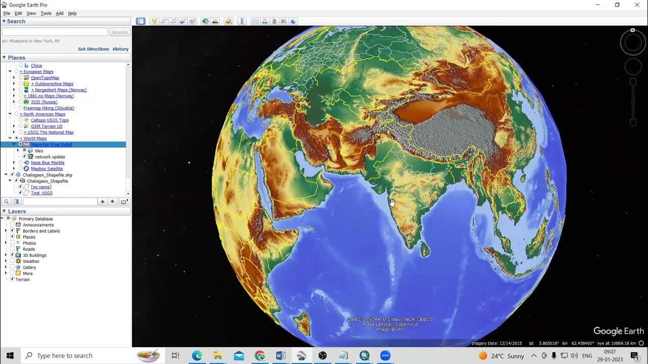Image resolution: width=648 pixels, height=364 pixels.
Task: Select the Add Polygon tool
Action: [x=164, y=21]
